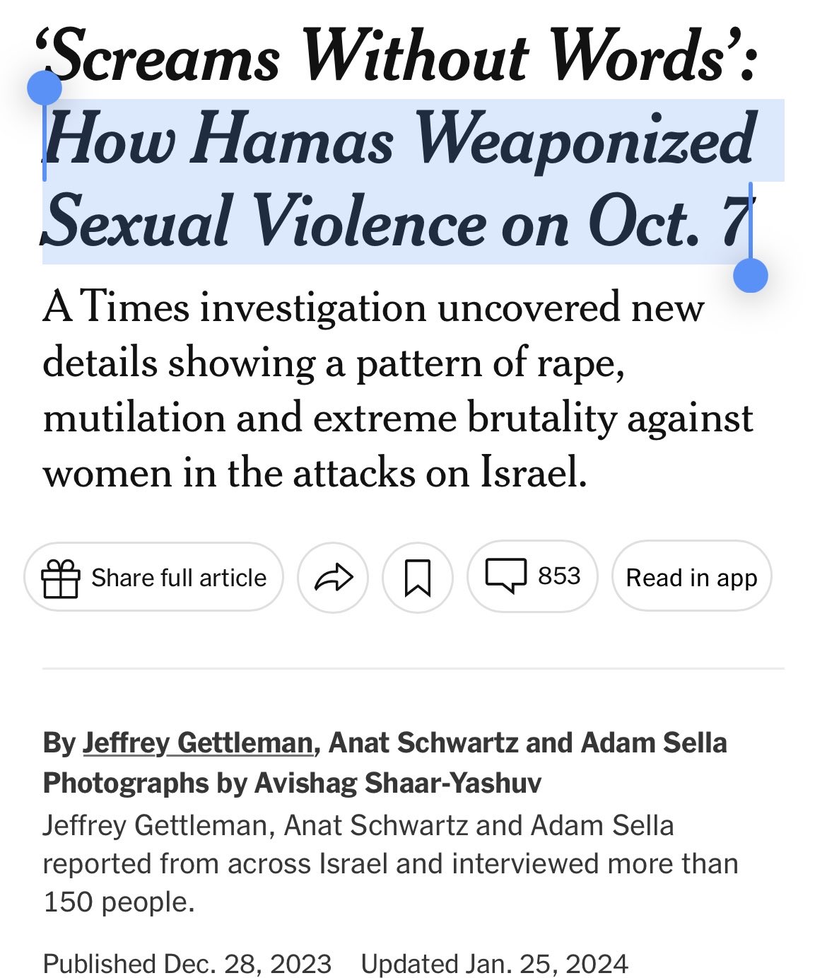Click the bottom-right text selection handle
Image resolution: width=827 pixels, height=978 pixels.
pyautogui.click(x=751, y=274)
